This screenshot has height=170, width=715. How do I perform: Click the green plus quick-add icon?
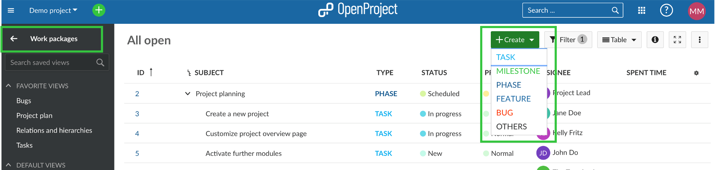pos(99,10)
